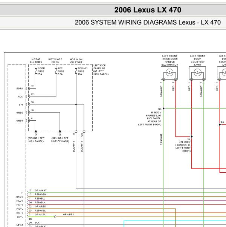Click the 'ECU-IG1 FUSE 10A' label
Image resolution: width=226 pixels, height=227 pixels.
[82, 71]
